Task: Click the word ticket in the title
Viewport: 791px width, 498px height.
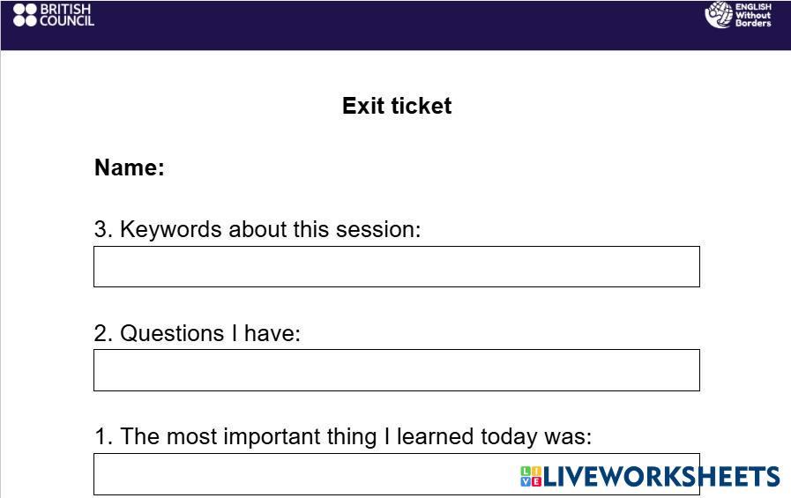Action: [x=422, y=106]
